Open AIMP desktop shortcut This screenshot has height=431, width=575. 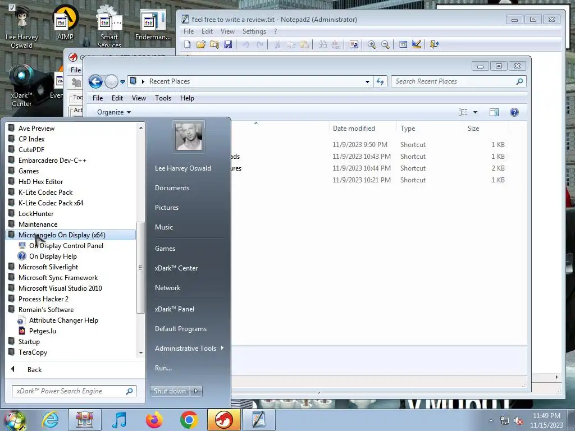point(65,22)
